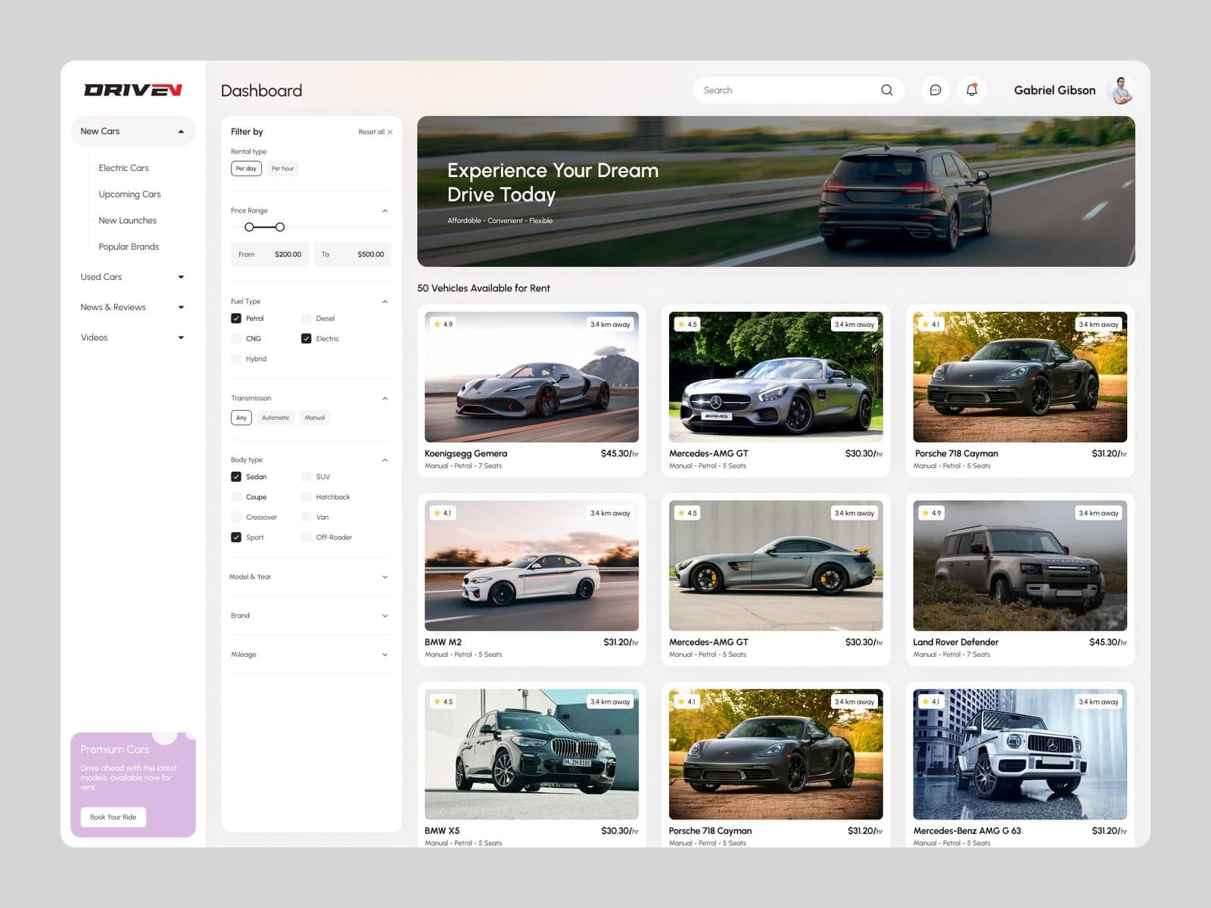
Task: Click the From price $200.00 field
Action: pyautogui.click(x=269, y=254)
